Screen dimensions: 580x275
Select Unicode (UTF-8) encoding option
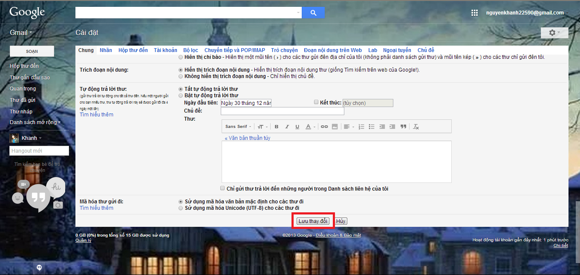(181, 208)
